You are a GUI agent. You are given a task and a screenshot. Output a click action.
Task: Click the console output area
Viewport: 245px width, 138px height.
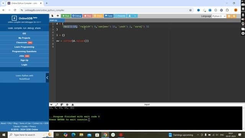click(145, 118)
